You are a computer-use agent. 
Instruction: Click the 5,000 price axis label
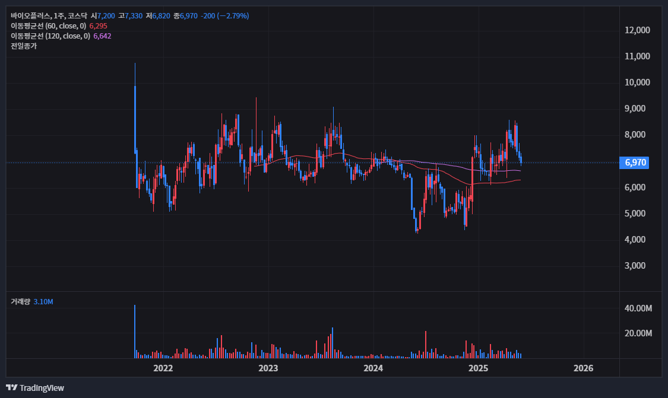click(x=635, y=214)
